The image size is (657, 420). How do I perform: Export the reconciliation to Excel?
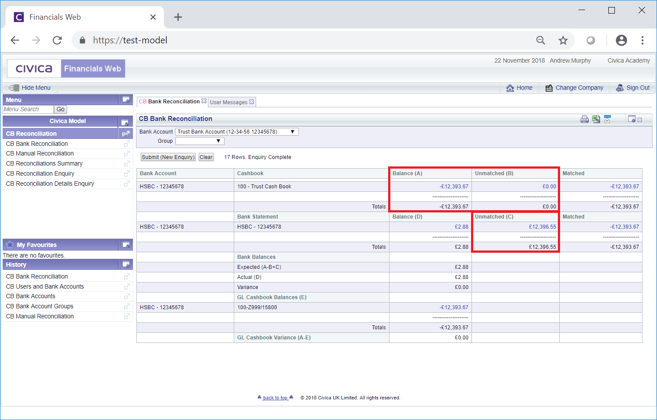point(596,119)
